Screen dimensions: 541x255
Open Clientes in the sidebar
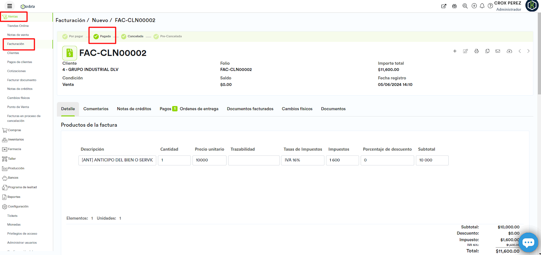(13, 53)
